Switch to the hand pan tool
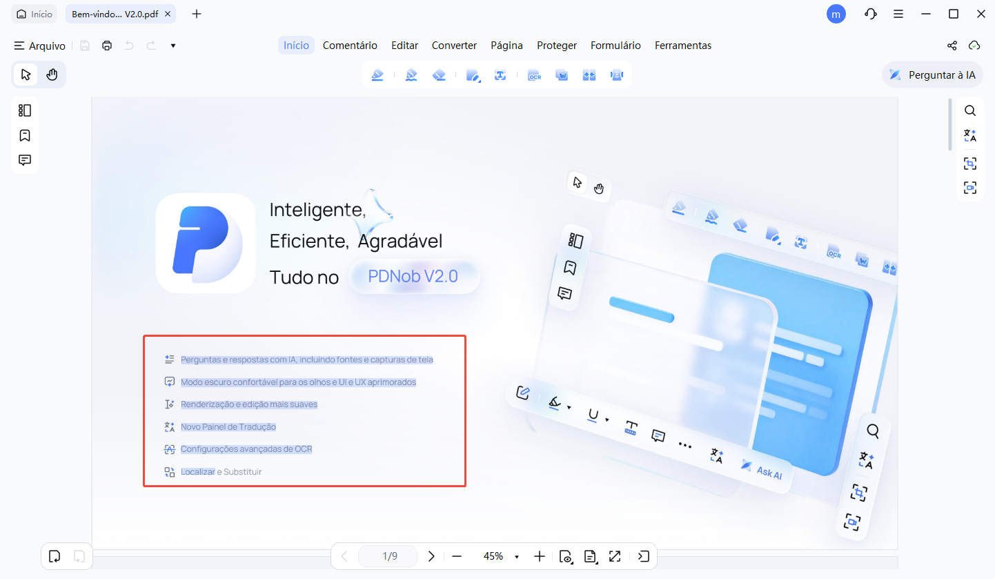The width and height of the screenshot is (995, 579). pyautogui.click(x=52, y=75)
